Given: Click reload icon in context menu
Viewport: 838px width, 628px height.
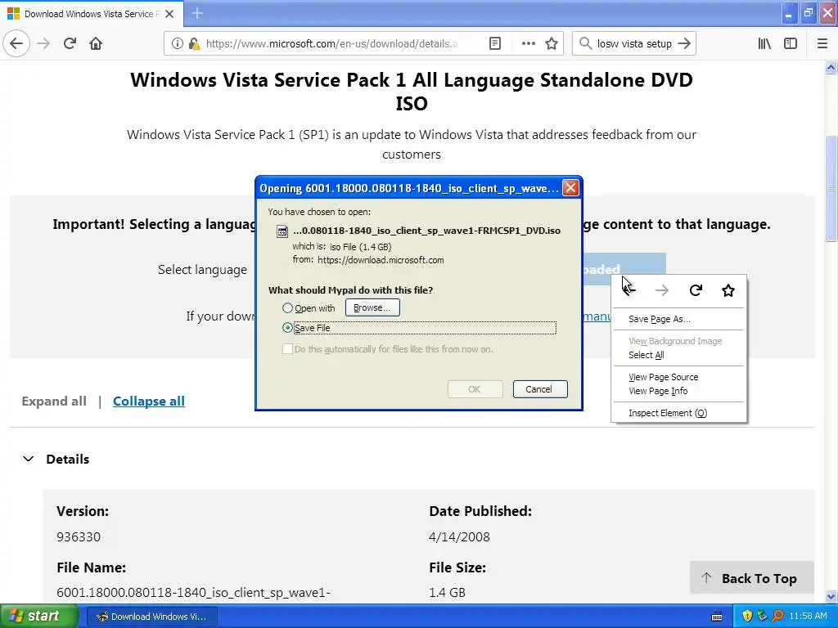Looking at the screenshot, I should [x=696, y=290].
